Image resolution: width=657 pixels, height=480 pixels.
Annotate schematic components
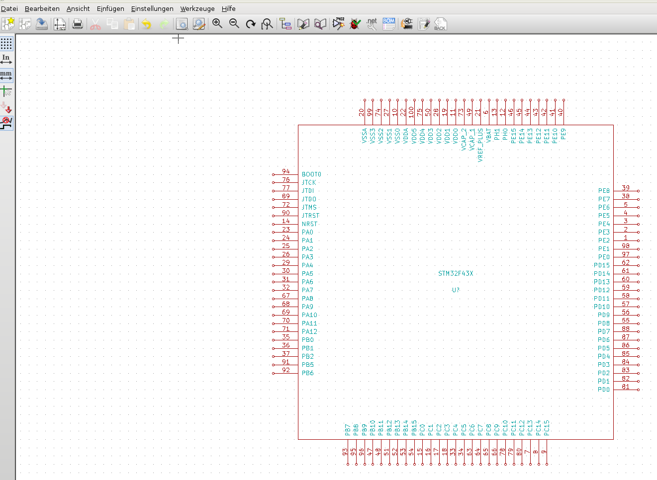(339, 24)
